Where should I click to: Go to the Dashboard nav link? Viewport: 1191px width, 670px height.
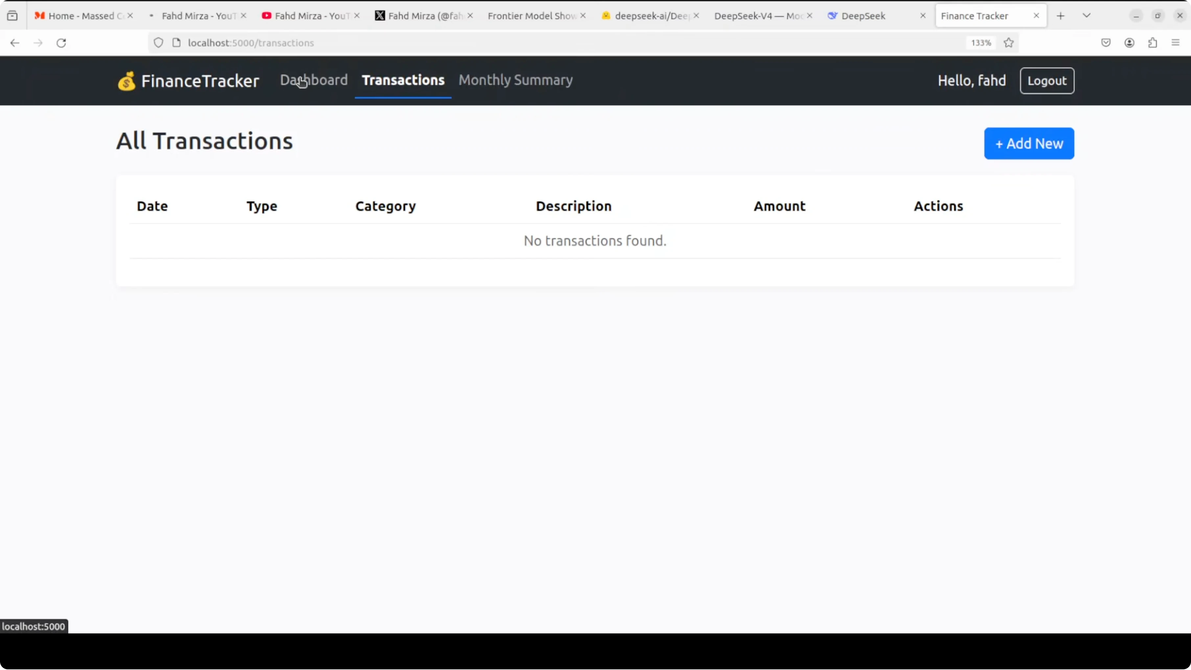click(314, 80)
